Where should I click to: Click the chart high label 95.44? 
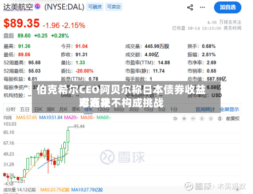[x=79, y=127]
